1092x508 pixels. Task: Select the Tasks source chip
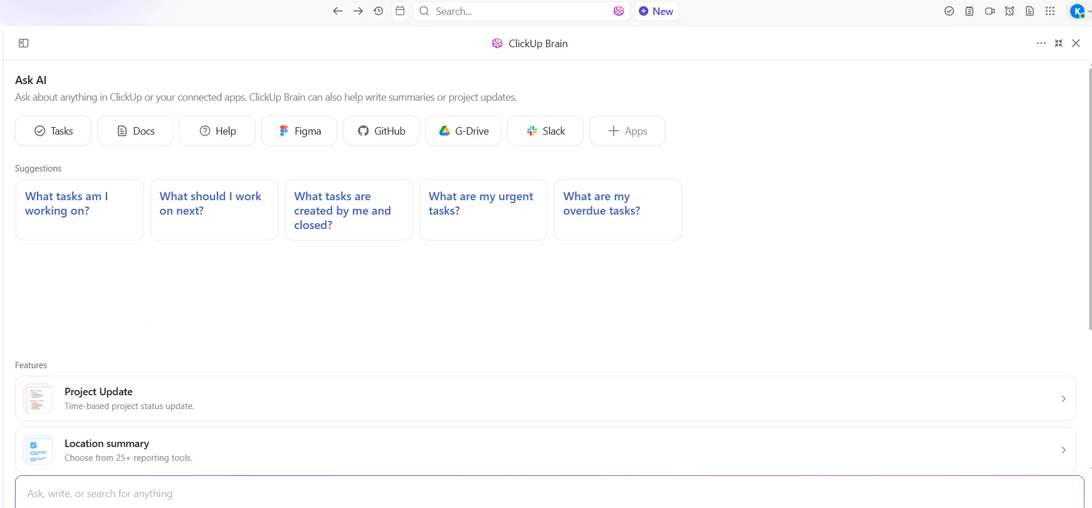click(53, 131)
